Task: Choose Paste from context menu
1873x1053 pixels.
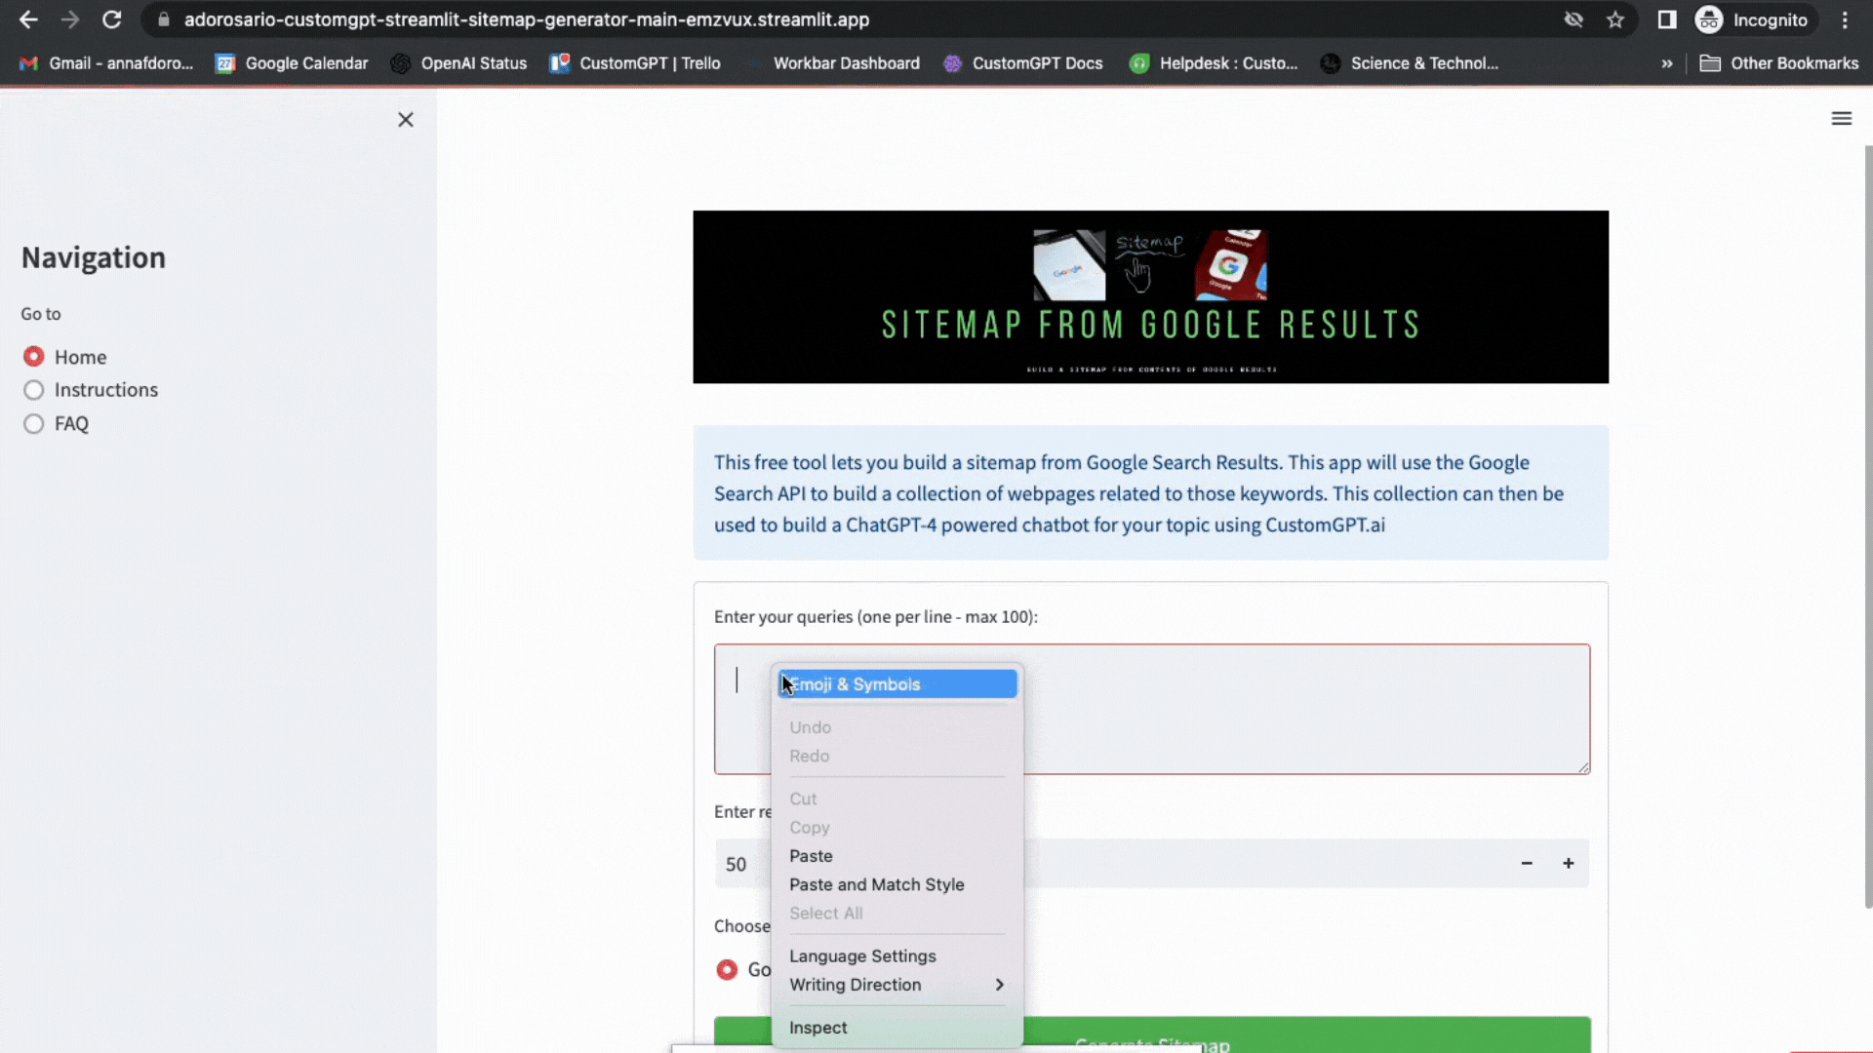Action: click(x=811, y=856)
